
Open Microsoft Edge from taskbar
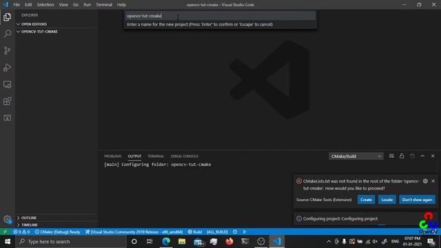166,242
